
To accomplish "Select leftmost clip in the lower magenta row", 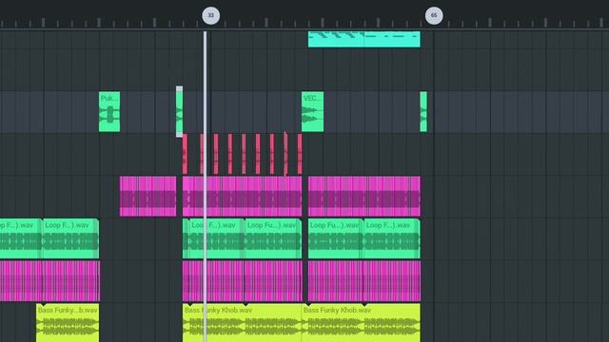I will [49, 281].
